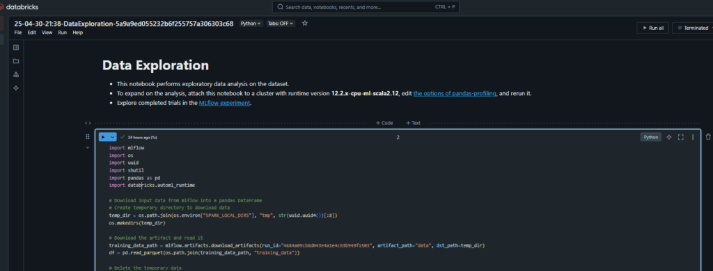This screenshot has width=713, height=271.
Task: Click the Run all button
Action: pos(652,28)
